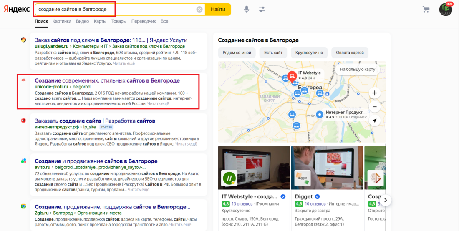Open Digget organization photo
Image resolution: width=459 pixels, height=231 pixels.
point(327,168)
